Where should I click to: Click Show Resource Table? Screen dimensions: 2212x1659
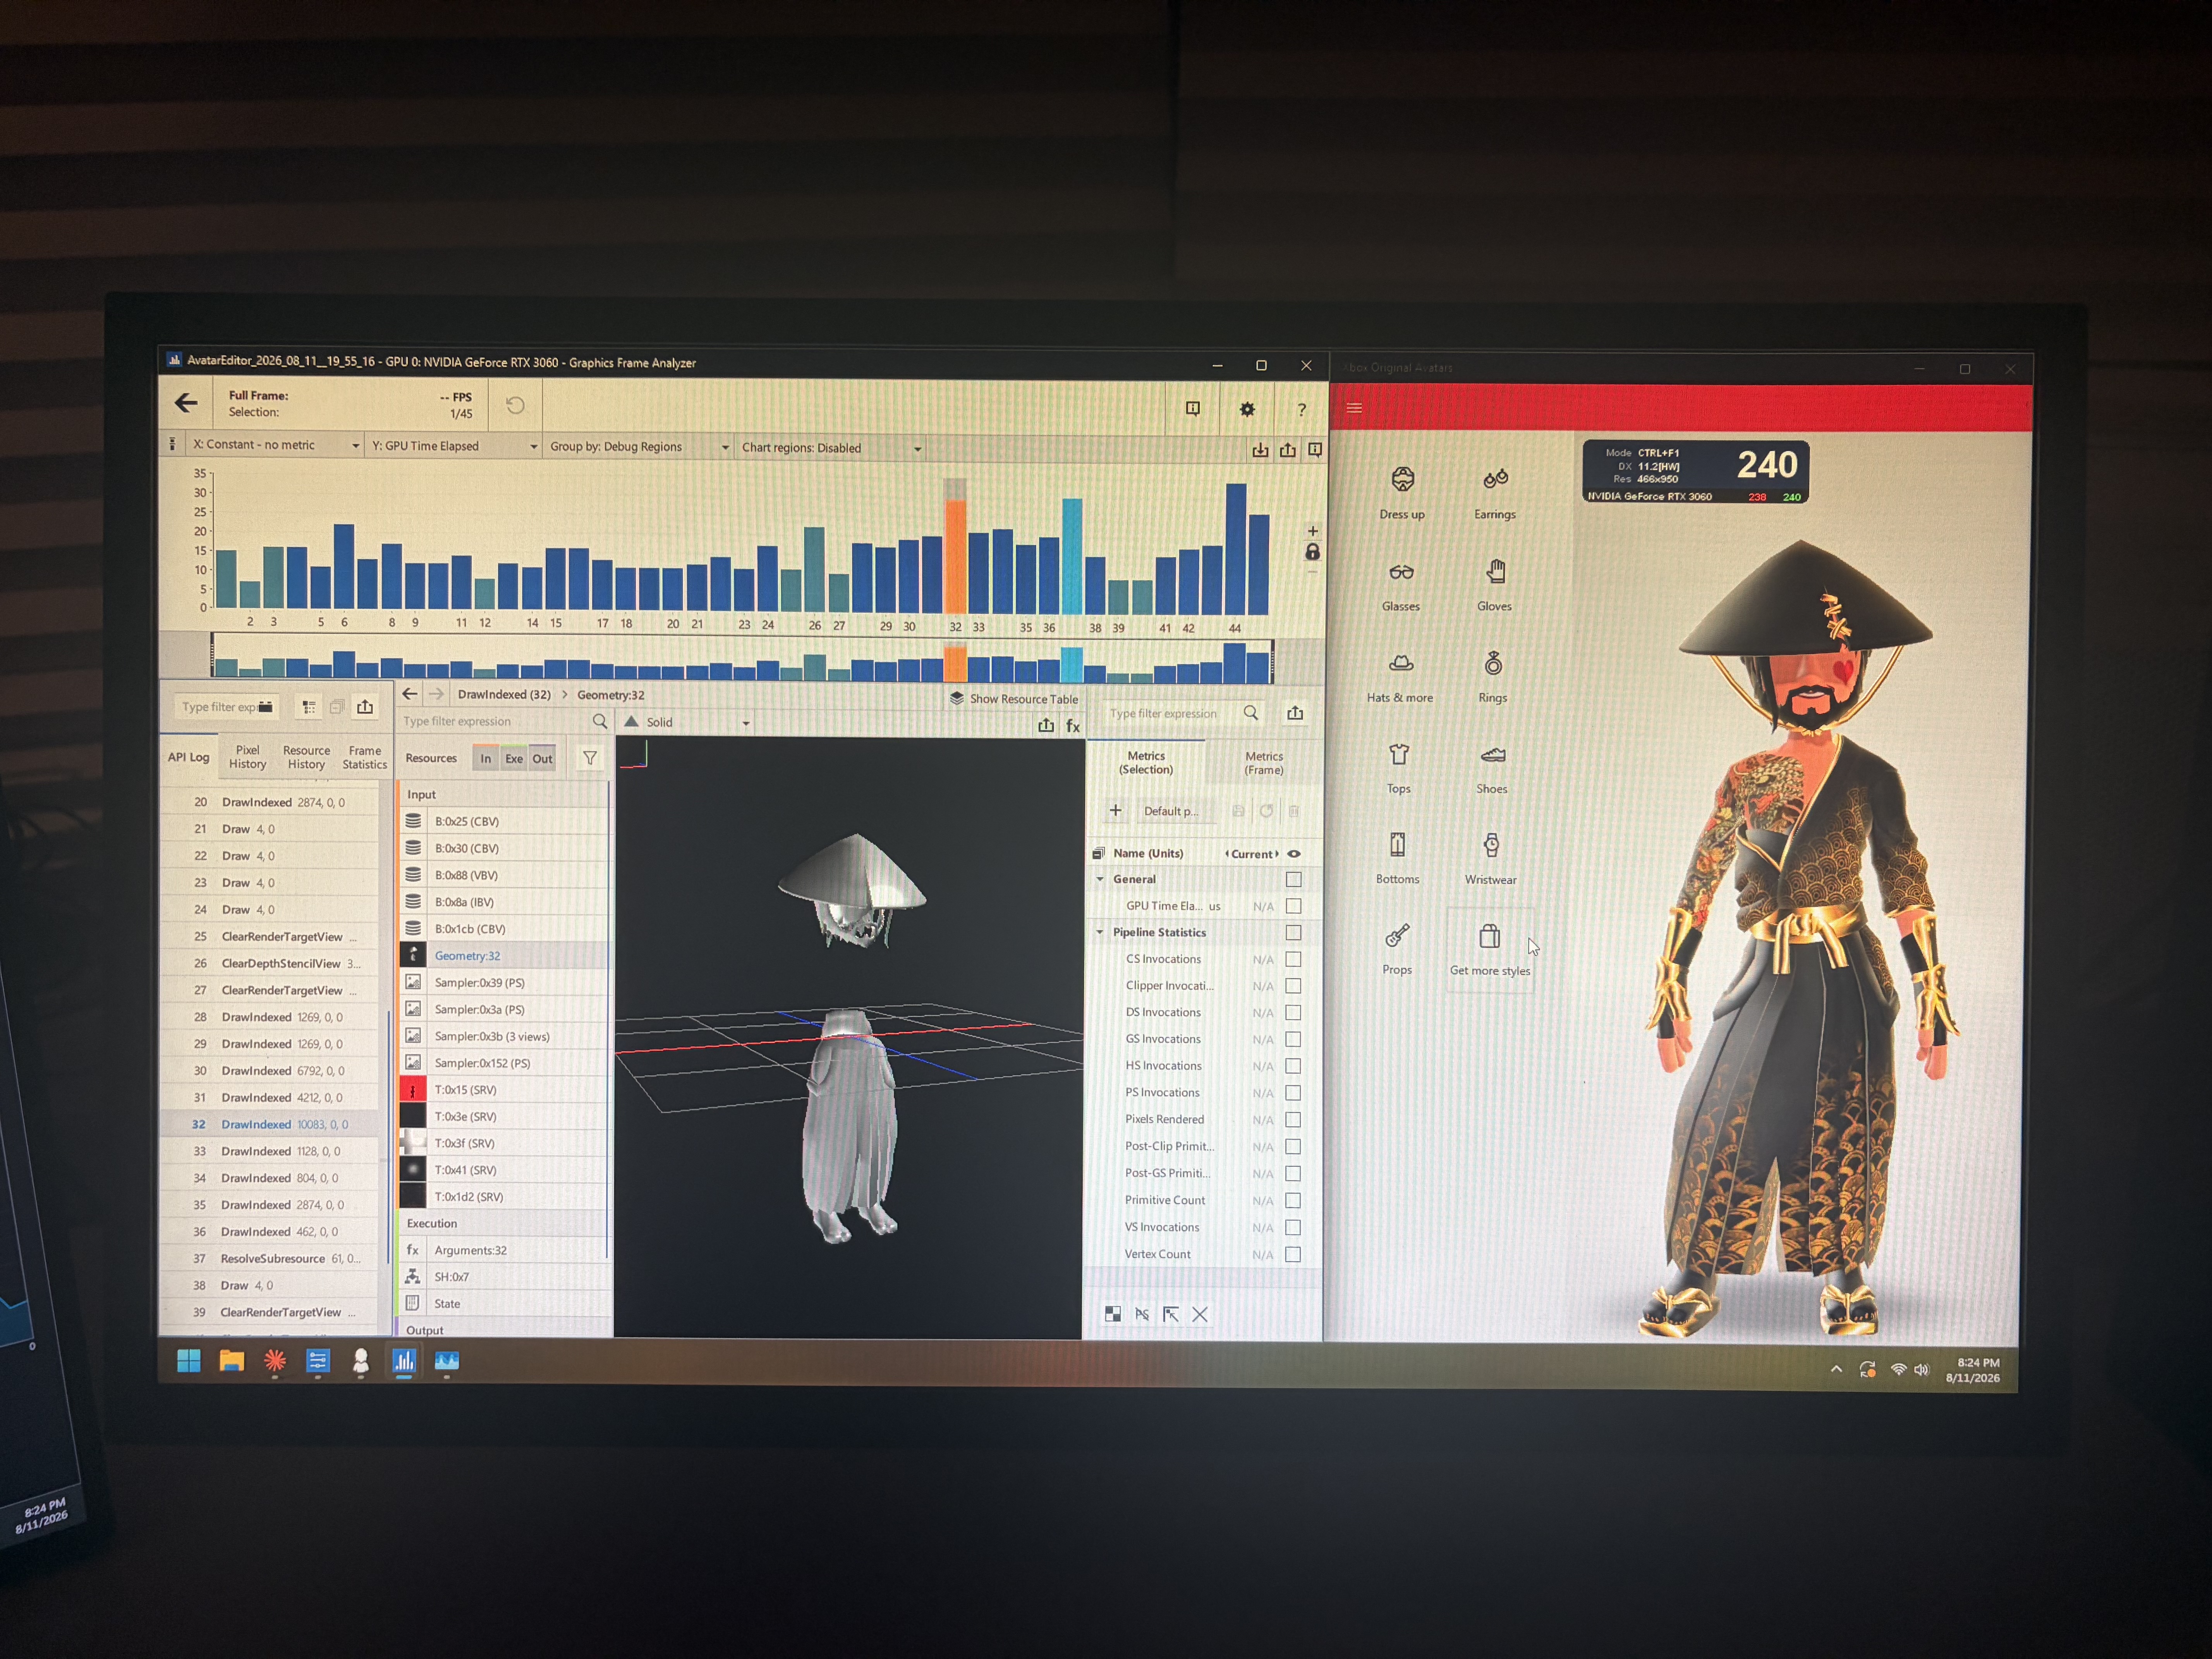(x=1014, y=699)
